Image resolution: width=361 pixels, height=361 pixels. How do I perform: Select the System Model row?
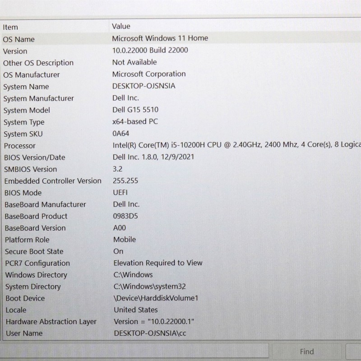[x=27, y=110]
